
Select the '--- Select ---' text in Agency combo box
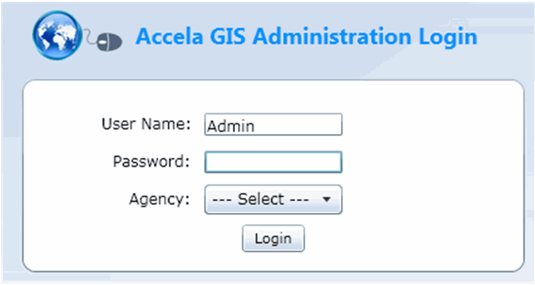(x=260, y=200)
